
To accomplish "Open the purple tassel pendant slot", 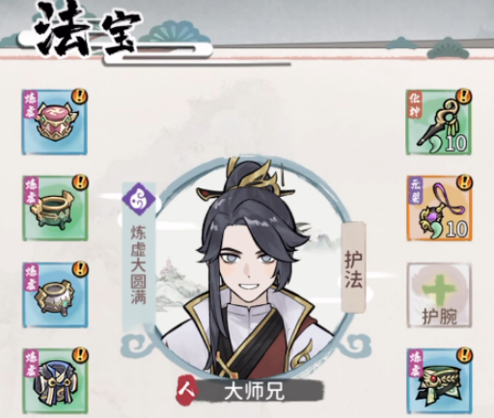I will coord(439,209).
